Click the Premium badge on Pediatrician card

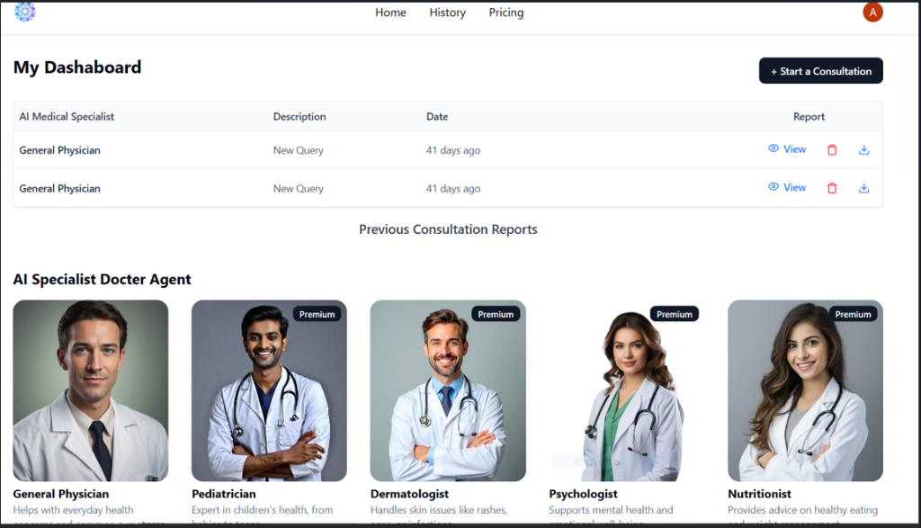pos(317,314)
